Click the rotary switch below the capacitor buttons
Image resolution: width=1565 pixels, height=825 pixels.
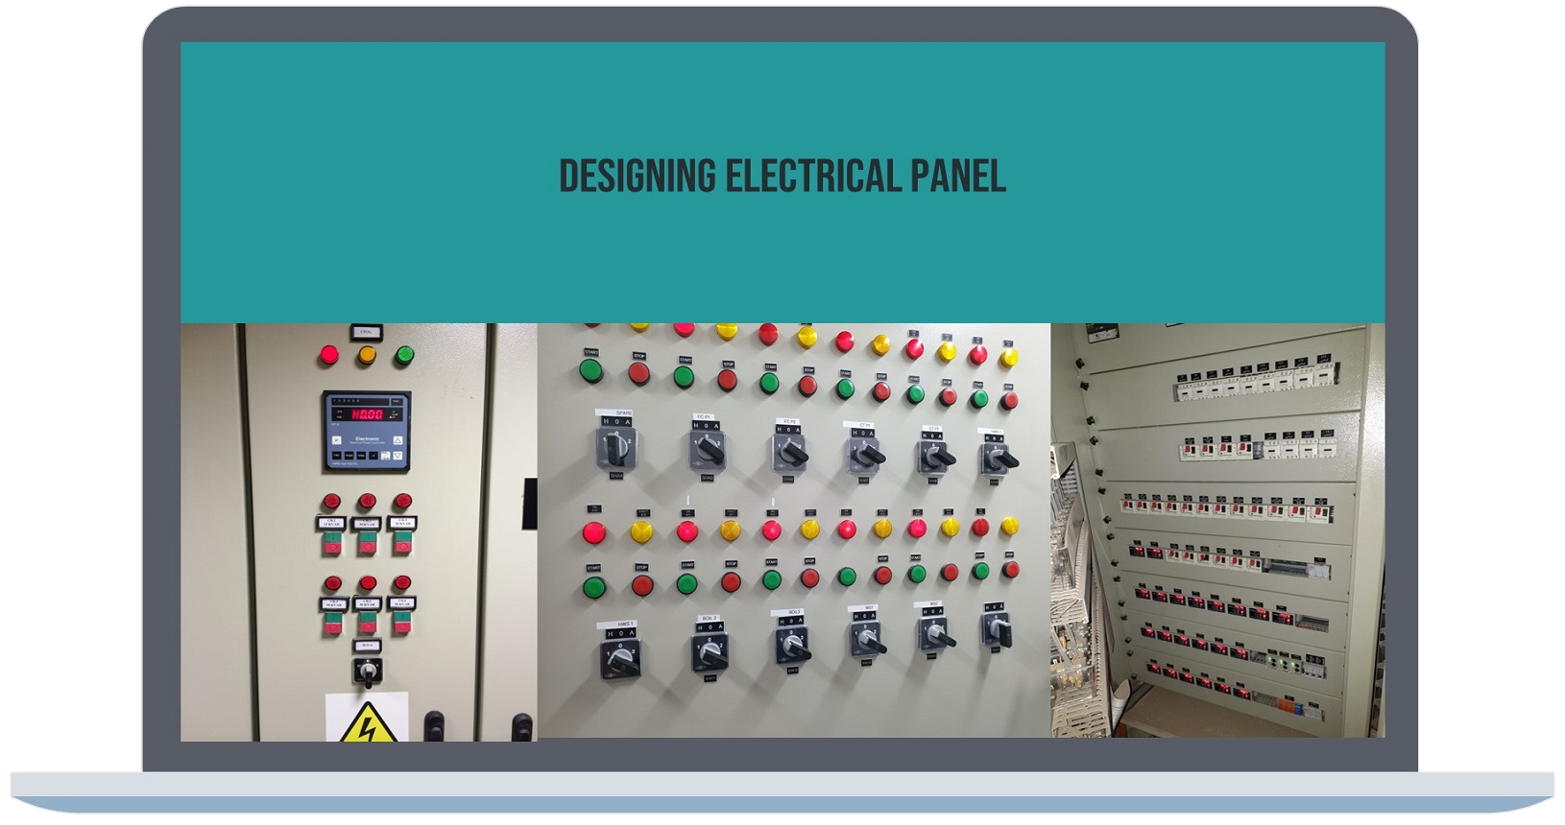pos(366,671)
